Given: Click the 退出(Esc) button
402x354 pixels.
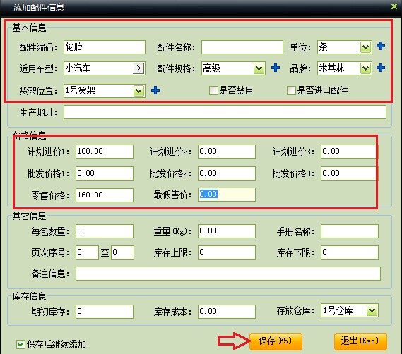Looking at the screenshot, I should point(360,341).
